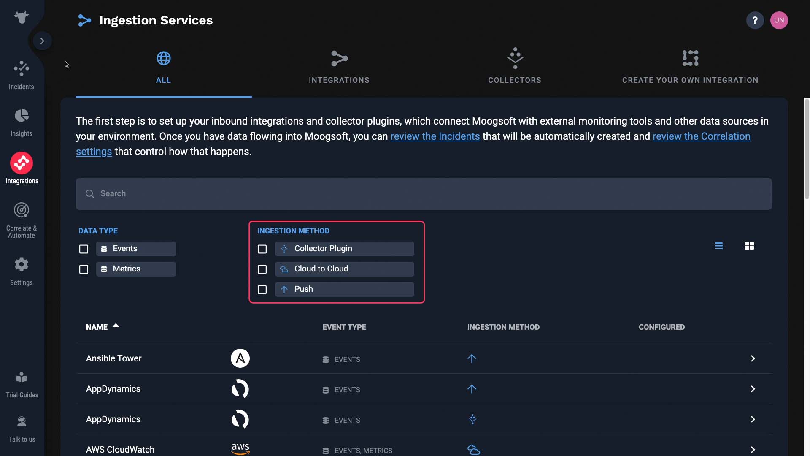This screenshot has height=456, width=810.
Task: Open the Integrations sidebar section
Action: pyautogui.click(x=22, y=168)
